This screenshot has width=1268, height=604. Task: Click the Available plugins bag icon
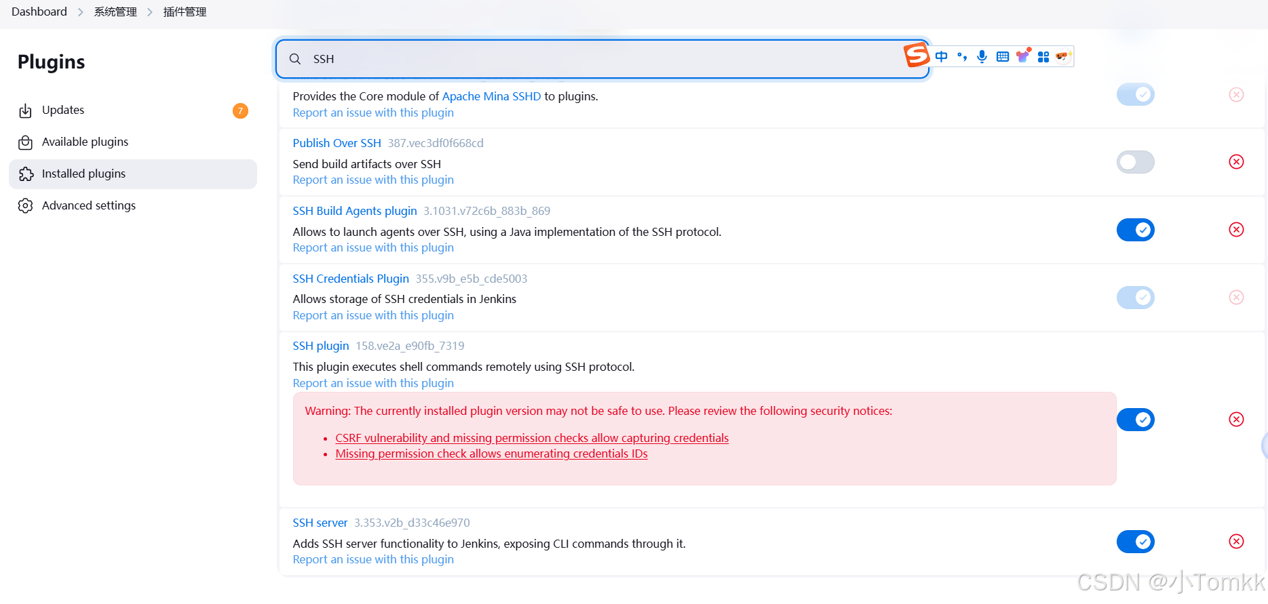point(26,142)
